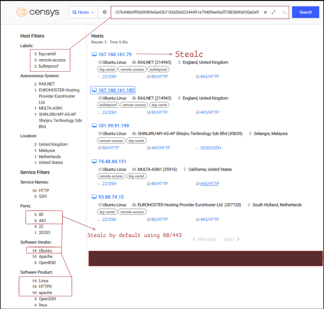The width and height of the screenshot is (324, 309).
Task: Click location pin beside Selangor, Malaysia
Action: click(x=250, y=134)
